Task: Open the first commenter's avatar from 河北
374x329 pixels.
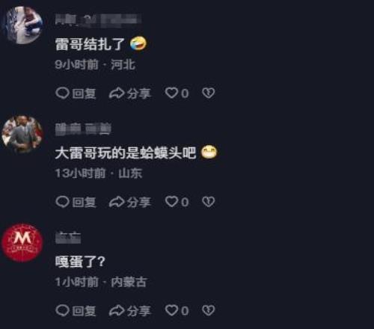Action: point(24,25)
